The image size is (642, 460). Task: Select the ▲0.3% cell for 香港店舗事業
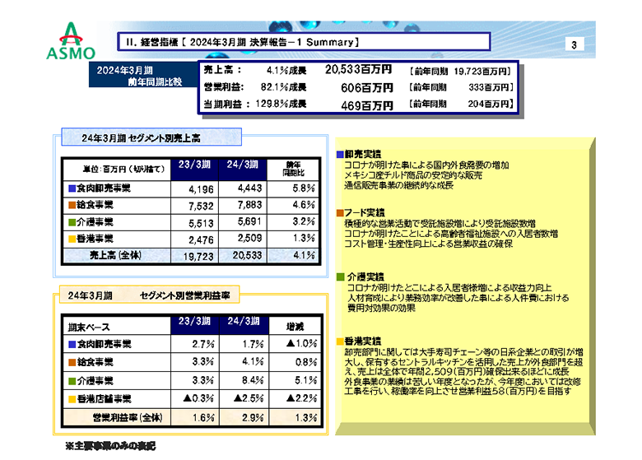pyautogui.click(x=195, y=398)
